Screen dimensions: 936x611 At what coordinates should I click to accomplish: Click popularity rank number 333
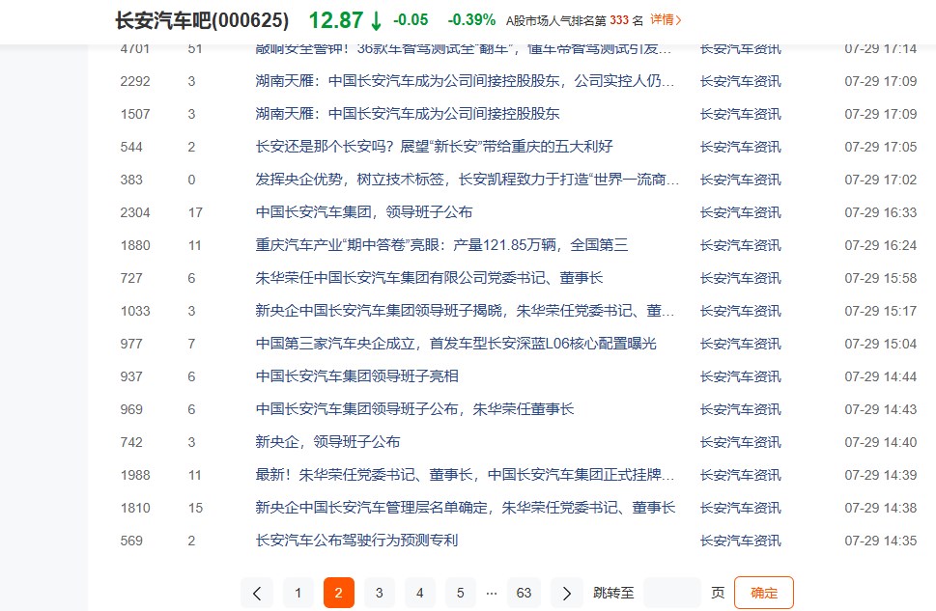pyautogui.click(x=619, y=20)
